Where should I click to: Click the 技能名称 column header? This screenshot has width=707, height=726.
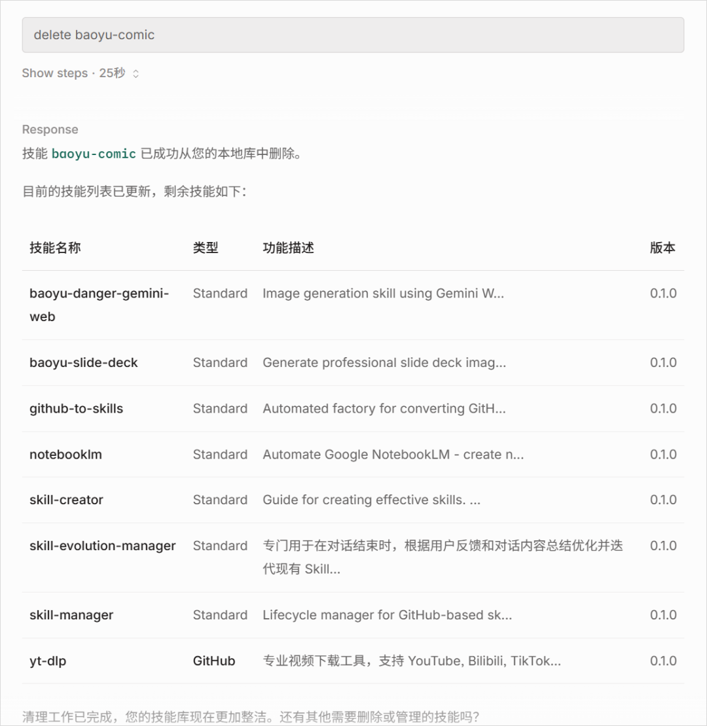click(x=54, y=248)
